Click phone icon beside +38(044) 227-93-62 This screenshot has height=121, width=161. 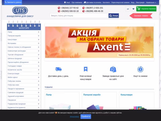(x=59, y=8)
